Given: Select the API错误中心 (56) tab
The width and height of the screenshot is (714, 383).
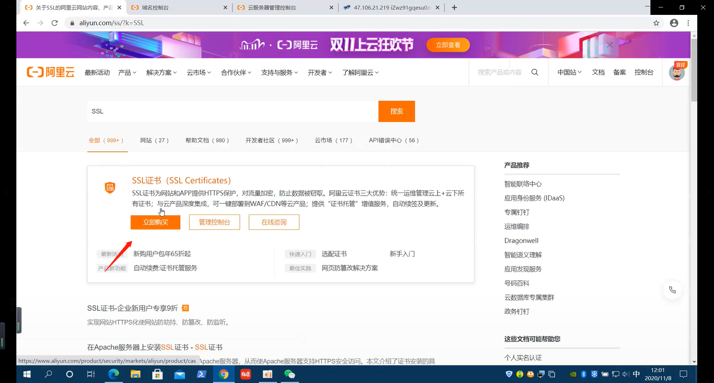Looking at the screenshot, I should 394,140.
